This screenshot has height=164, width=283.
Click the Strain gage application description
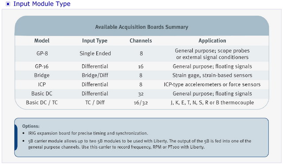tap(212, 76)
